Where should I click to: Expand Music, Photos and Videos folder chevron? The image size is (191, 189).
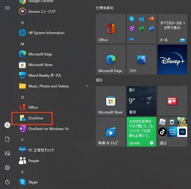pyautogui.click(x=87, y=86)
